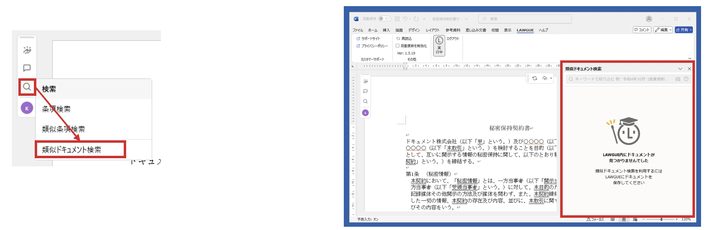
Task: Expand the 編集 mode dropdown
Action: click(663, 30)
